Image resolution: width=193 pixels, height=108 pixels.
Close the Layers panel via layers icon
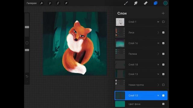click(x=156, y=3)
